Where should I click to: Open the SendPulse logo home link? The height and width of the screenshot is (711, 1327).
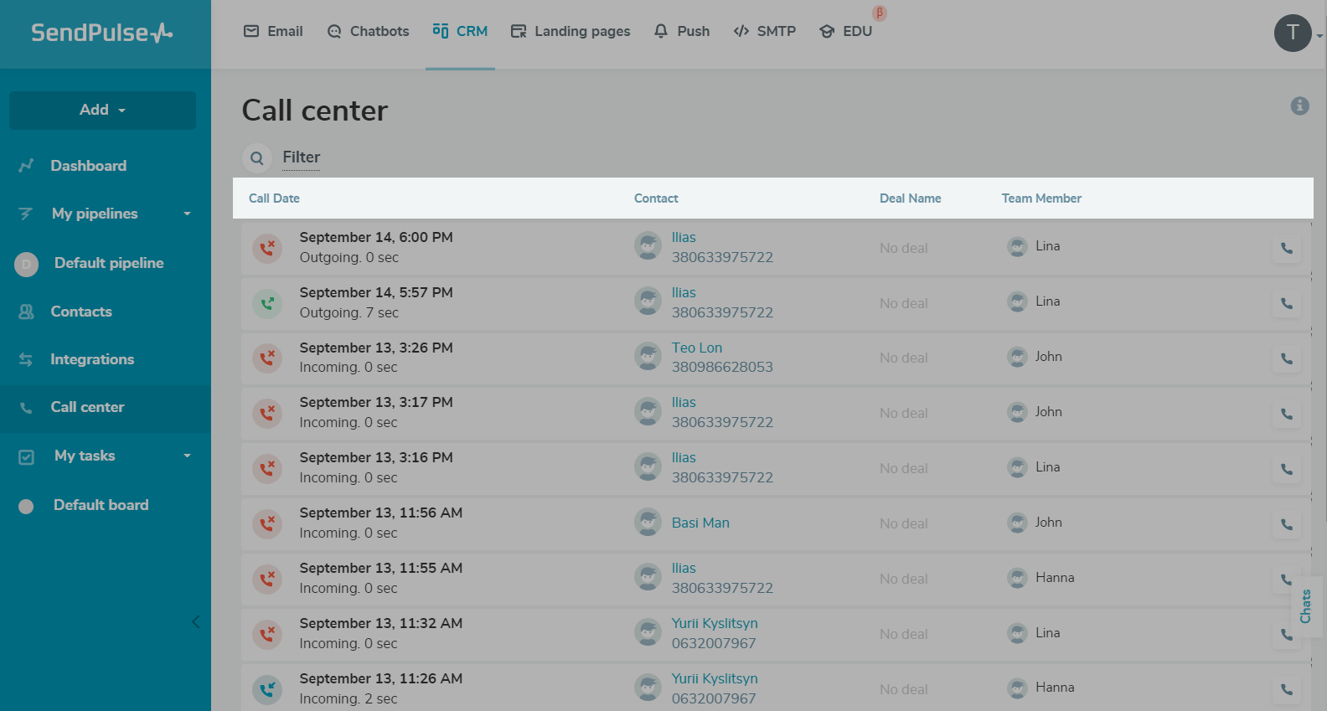(102, 33)
